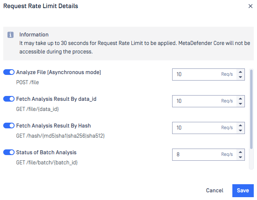The height and width of the screenshot is (200, 257).
Task: Raise the Fetch By Hash rate using up arrow
Action: point(240,126)
